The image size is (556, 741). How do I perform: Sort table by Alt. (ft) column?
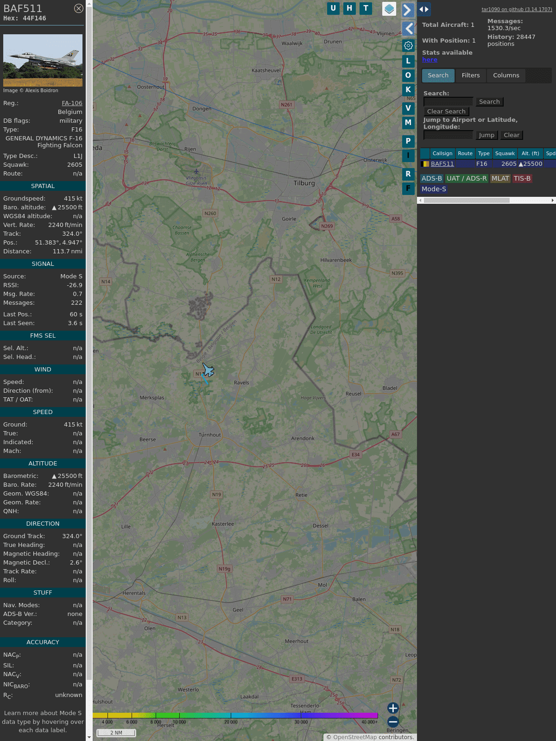tap(531, 153)
